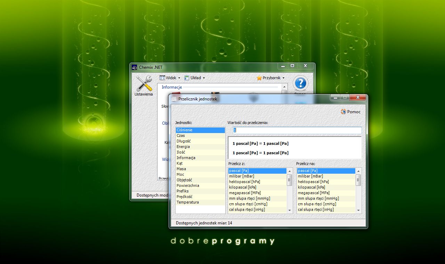Image resolution: width=445 pixels, height=264 pixels.
Task: Select Długość in the Jednostki list
Action: [200, 141]
